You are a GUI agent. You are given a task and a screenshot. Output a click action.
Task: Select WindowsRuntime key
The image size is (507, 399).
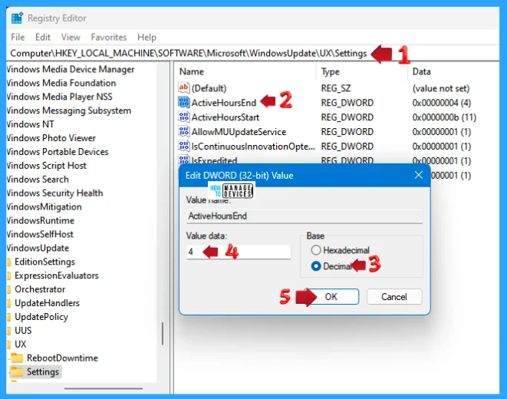(x=41, y=220)
